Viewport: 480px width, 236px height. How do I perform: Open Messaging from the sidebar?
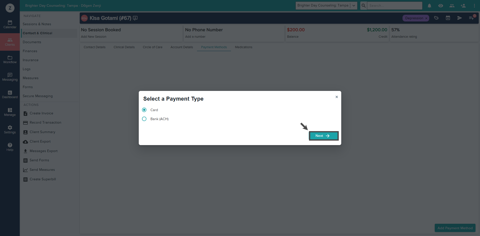pyautogui.click(x=10, y=77)
